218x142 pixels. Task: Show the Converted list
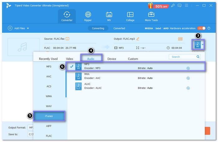pos(119,28)
